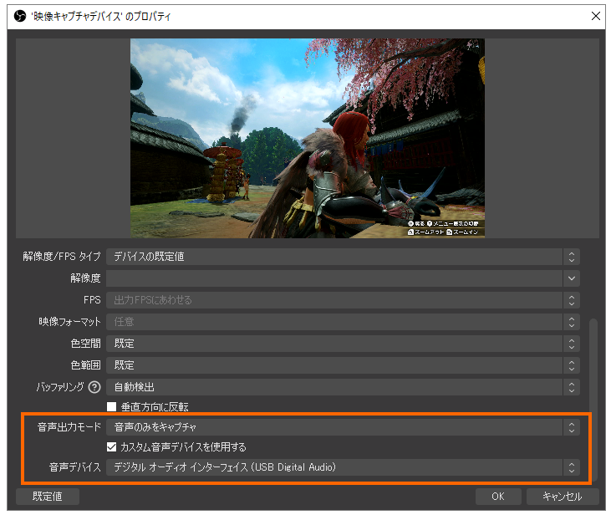
Task: Click the 映像フォーマット label text
Action: click(69, 322)
